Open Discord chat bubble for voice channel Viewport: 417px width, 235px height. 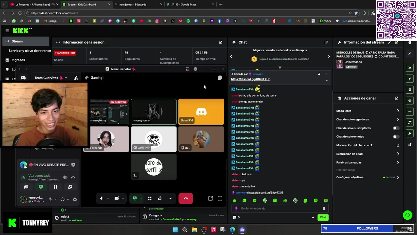coord(220,78)
